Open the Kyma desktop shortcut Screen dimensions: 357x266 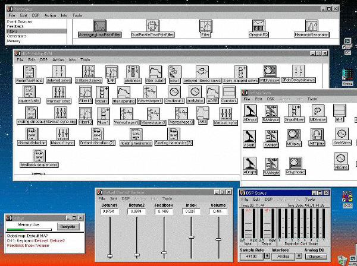(x=347, y=77)
